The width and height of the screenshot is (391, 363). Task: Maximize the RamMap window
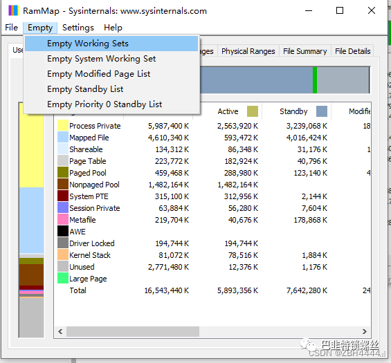[x=340, y=10]
